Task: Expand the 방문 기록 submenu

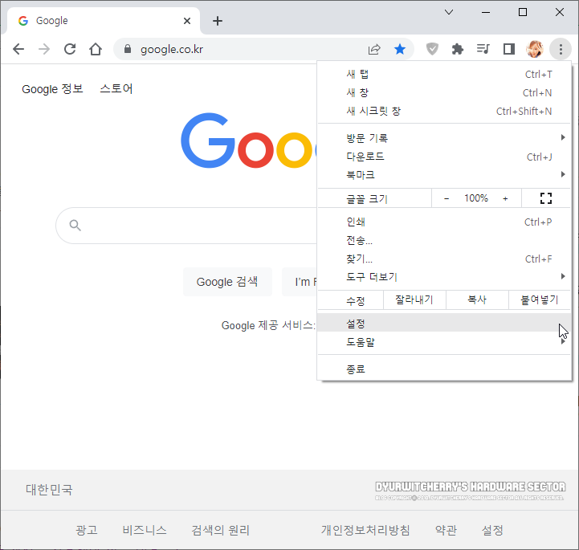Action: [444, 137]
